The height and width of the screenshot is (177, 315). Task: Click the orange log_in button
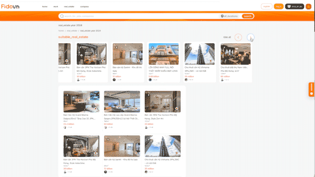point(279,6)
